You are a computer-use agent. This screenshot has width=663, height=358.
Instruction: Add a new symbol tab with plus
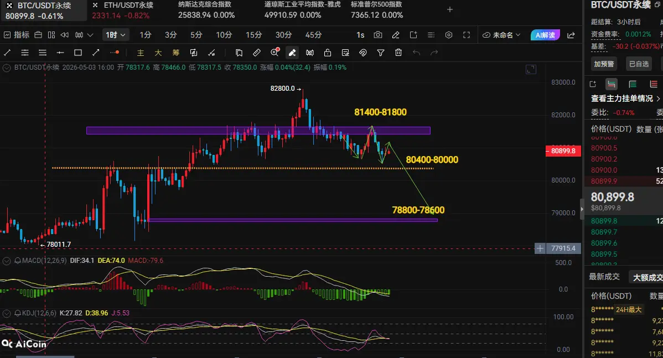point(450,9)
